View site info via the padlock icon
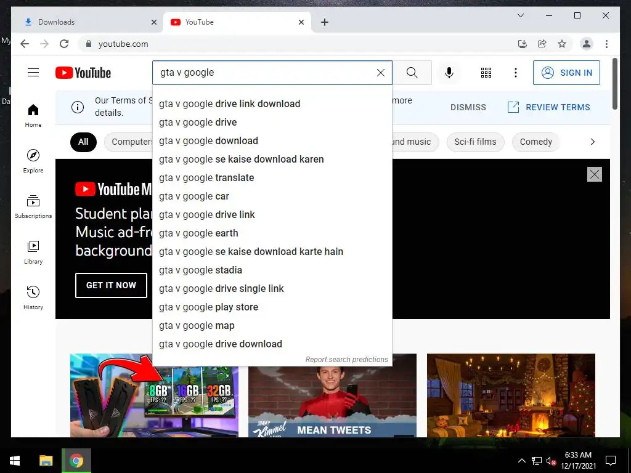Viewport: 631px width, 473px height. (x=89, y=44)
